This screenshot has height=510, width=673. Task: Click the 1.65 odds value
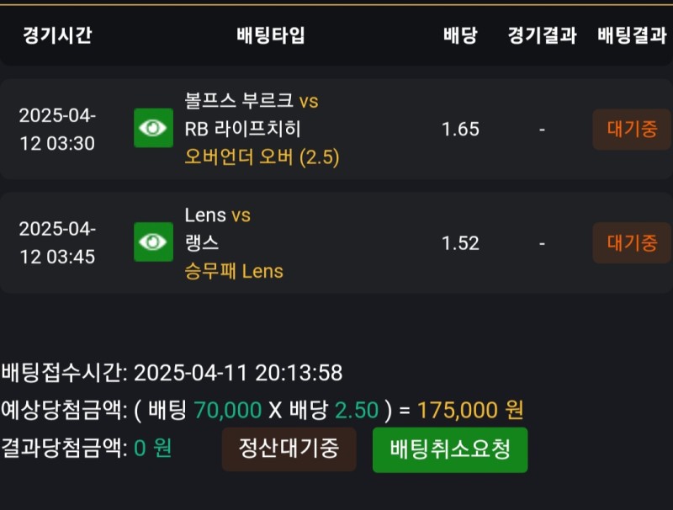pos(460,129)
